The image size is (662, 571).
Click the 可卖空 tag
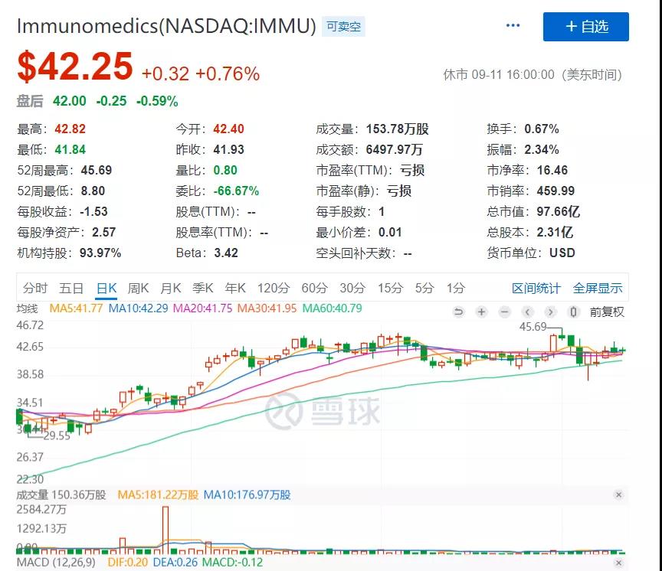(344, 27)
